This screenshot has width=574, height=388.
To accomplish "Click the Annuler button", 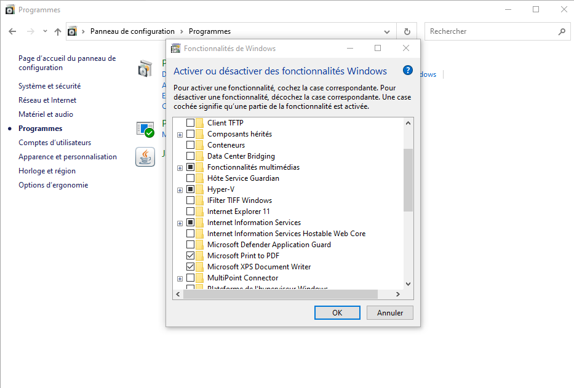I will (389, 312).
